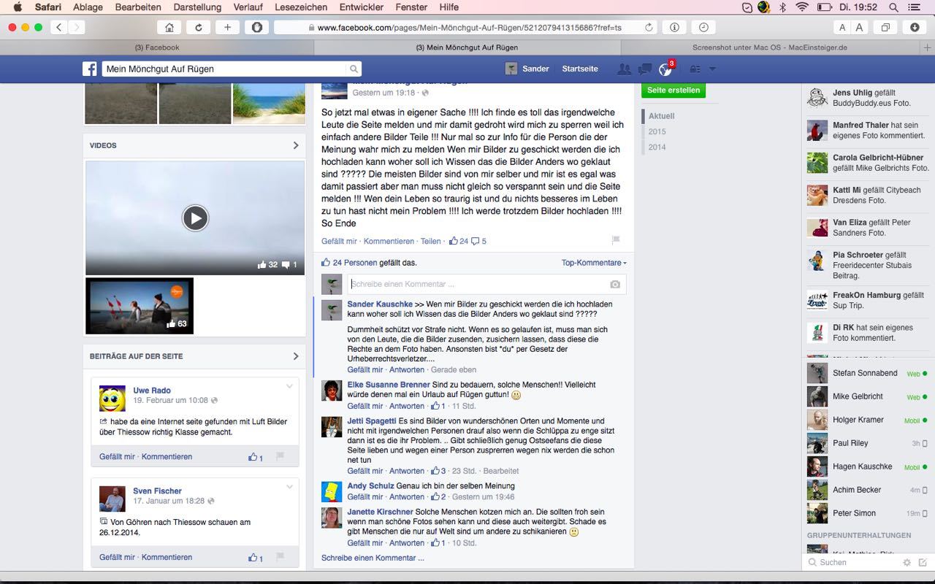Image resolution: width=935 pixels, height=584 pixels.
Task: Open chat with Hagen Kauschke
Action: click(x=867, y=466)
